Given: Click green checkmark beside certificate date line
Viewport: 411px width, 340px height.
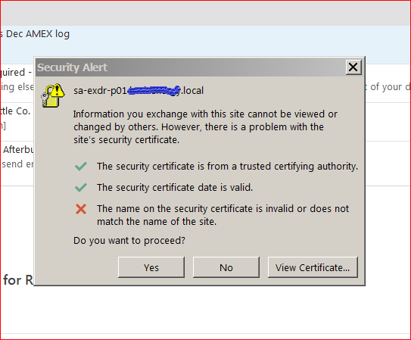Looking at the screenshot, I should point(81,188).
